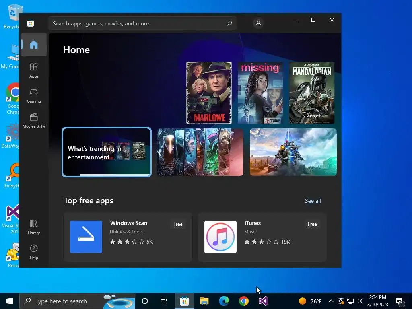Click the user profile account icon
Image resolution: width=412 pixels, height=309 pixels.
258,23
